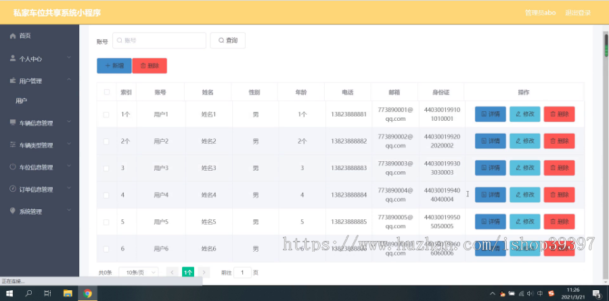Open Task View on taskbar
The width and height of the screenshot is (609, 301).
tap(48, 294)
